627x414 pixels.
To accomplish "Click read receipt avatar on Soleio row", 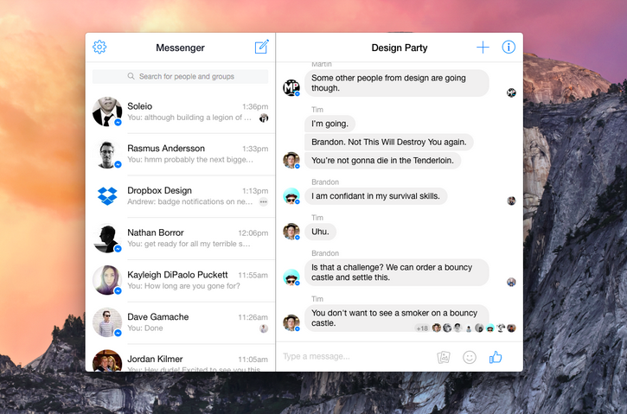I will pos(264,118).
